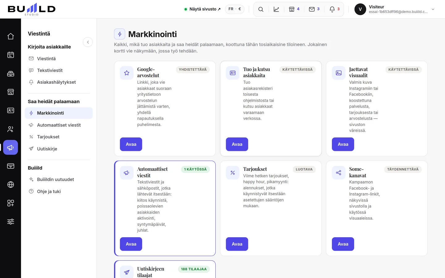Click the storefront icon in the dark sidebar

[x=11, y=92]
